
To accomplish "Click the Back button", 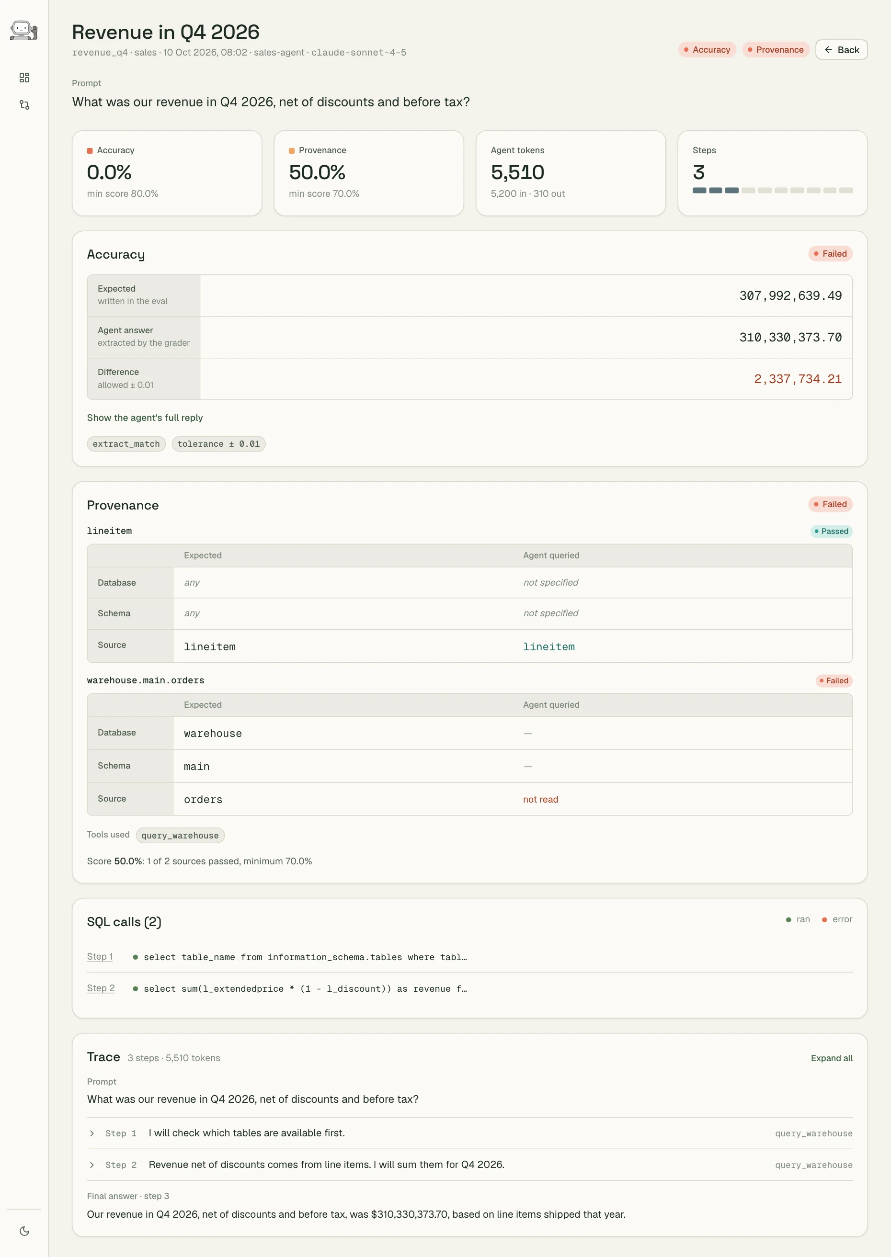I will click(x=841, y=50).
